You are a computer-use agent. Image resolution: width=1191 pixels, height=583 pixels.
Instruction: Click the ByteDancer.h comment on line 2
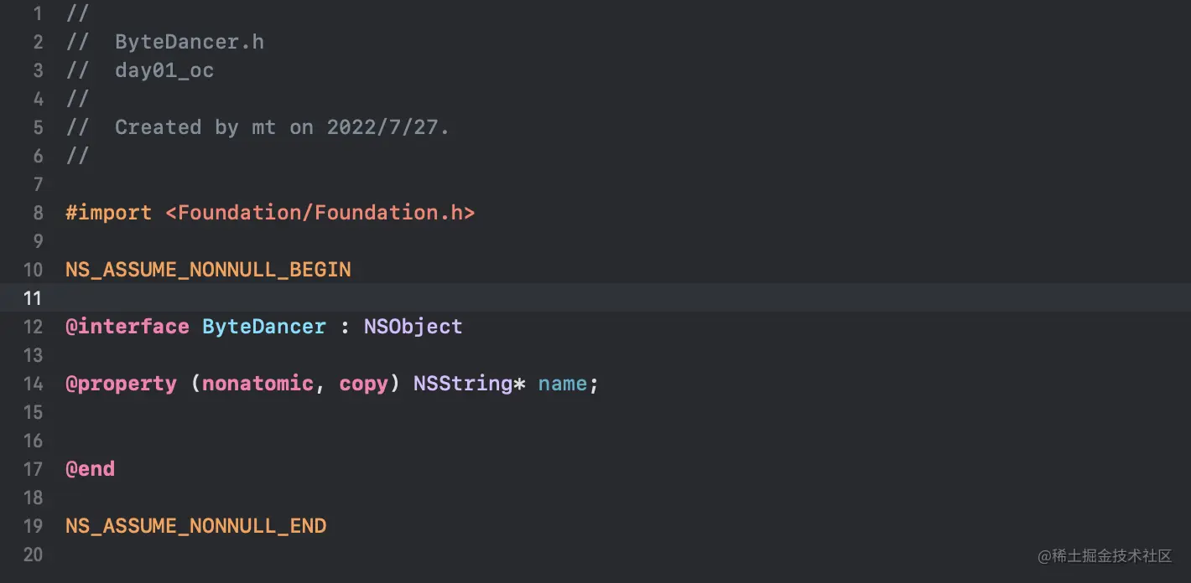189,41
